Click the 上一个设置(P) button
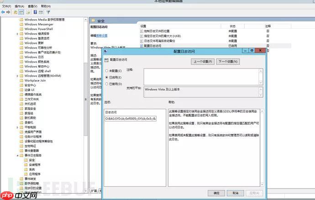The image size is (315, 200). pos(203,62)
